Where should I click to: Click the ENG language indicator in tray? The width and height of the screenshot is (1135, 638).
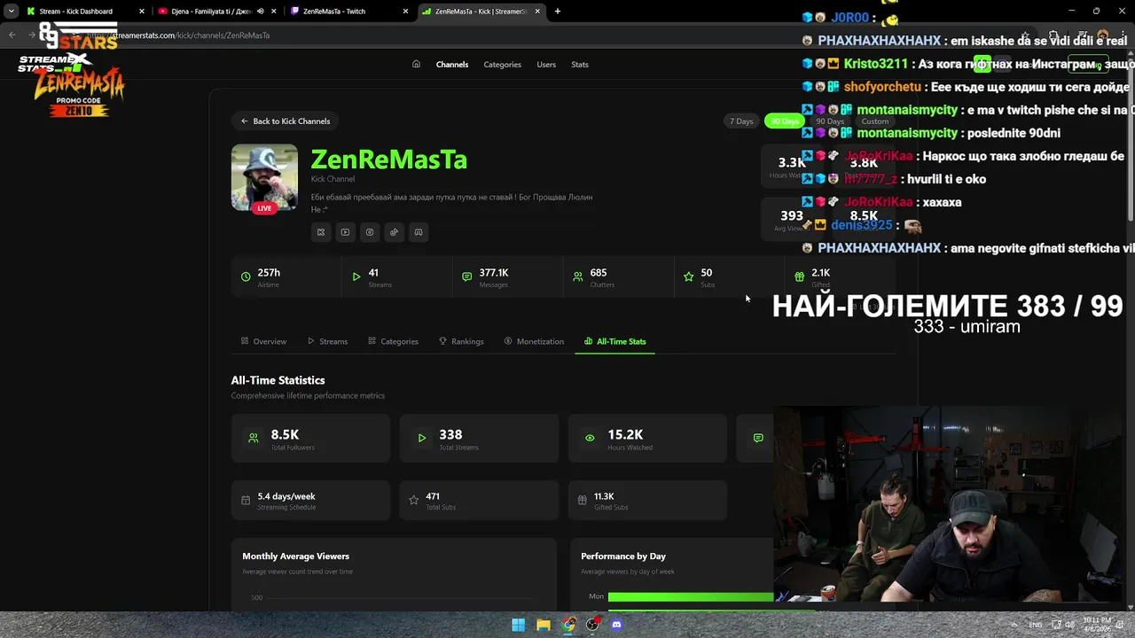(x=1036, y=625)
